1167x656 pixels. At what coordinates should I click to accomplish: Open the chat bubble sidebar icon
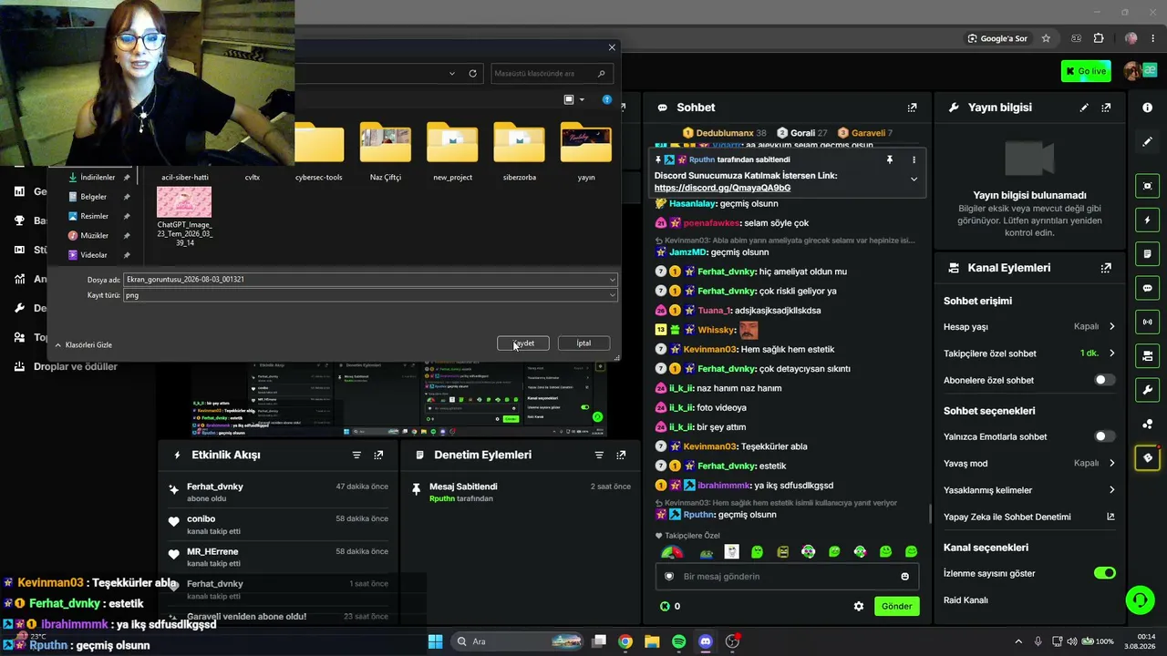click(1147, 288)
